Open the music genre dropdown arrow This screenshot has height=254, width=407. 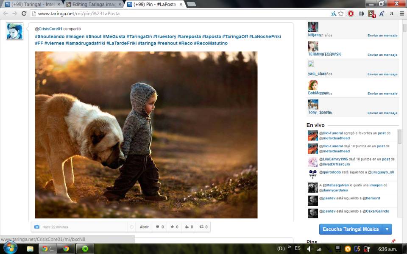click(x=387, y=229)
